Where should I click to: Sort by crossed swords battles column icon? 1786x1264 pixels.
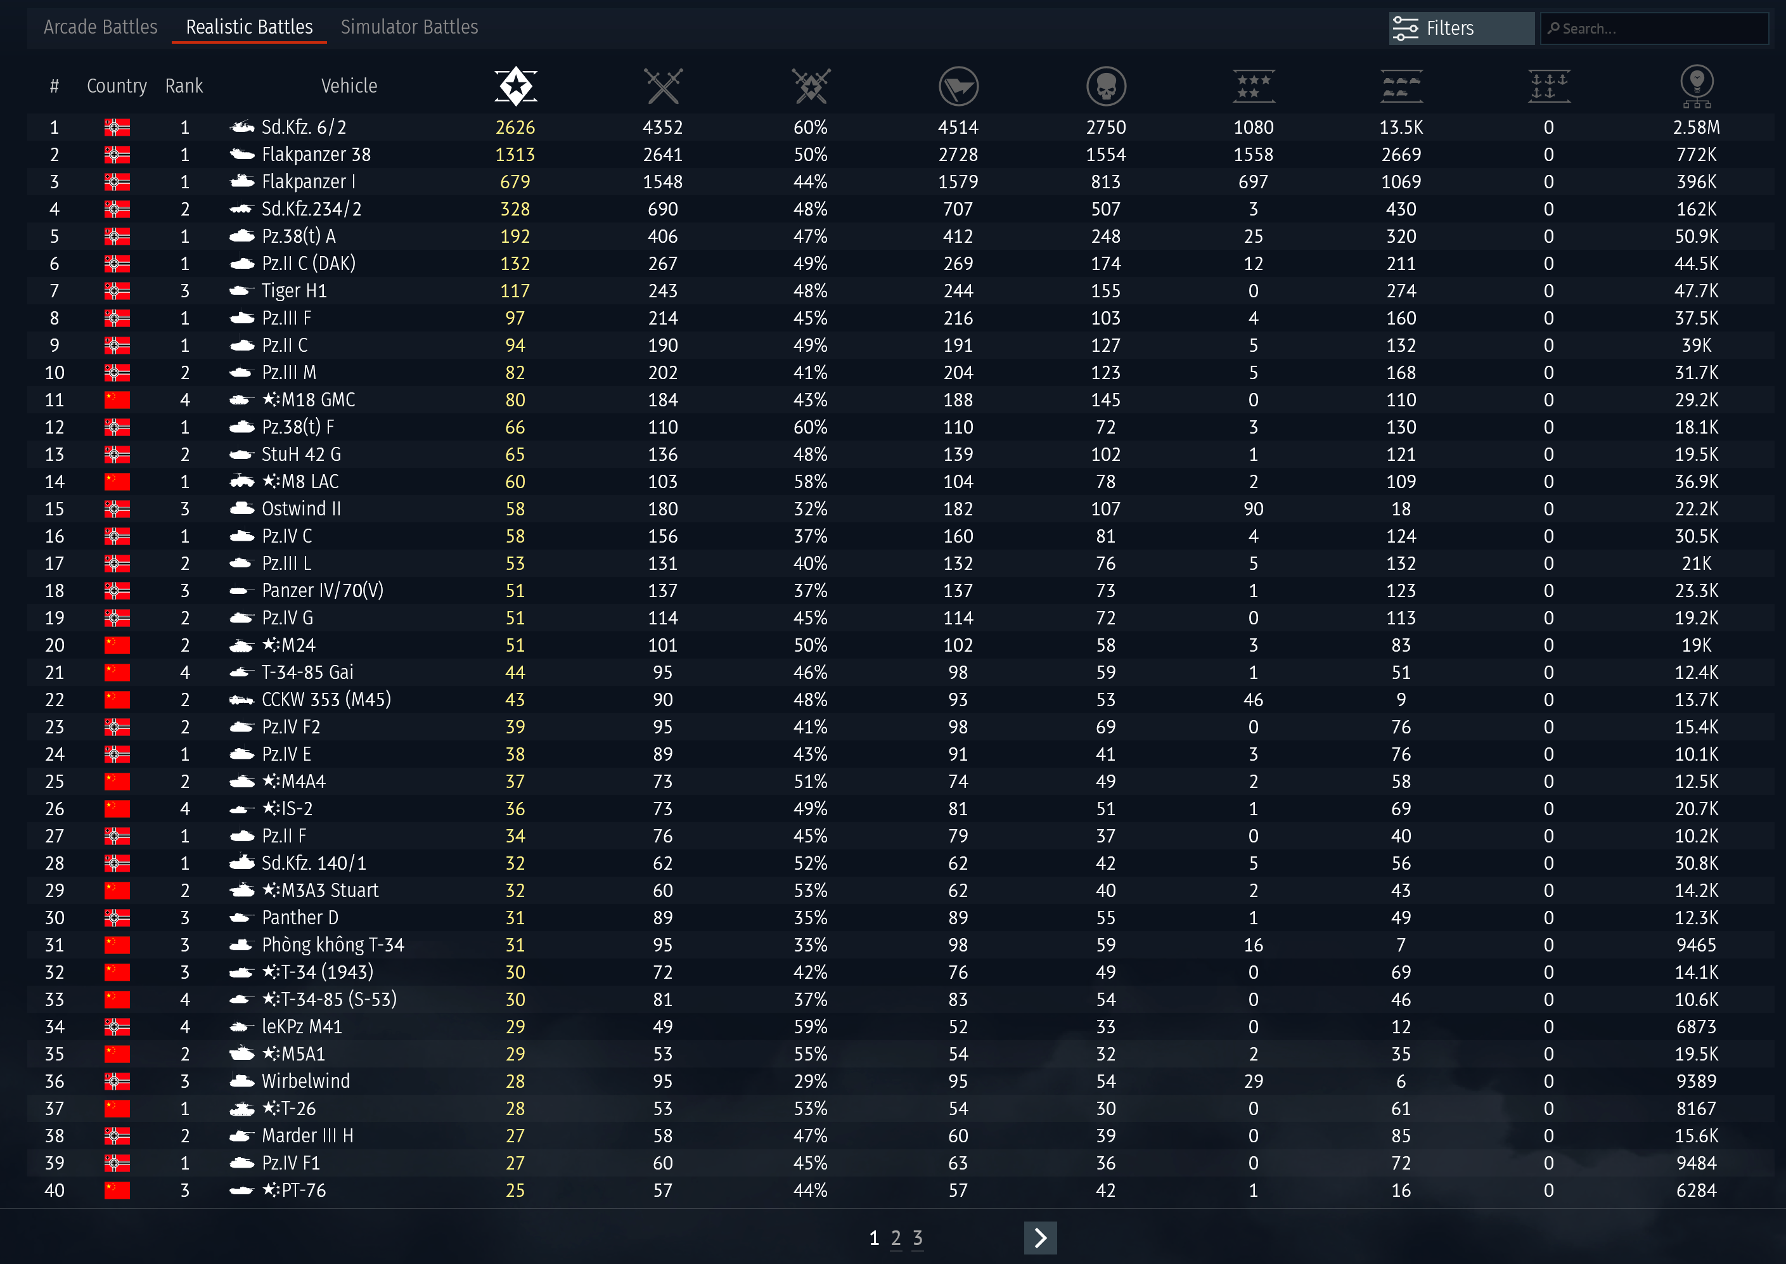[663, 86]
